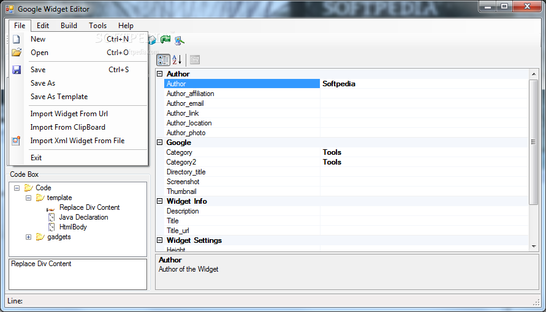Select the Directory_title property row
The image size is (546, 312).
[x=346, y=172]
